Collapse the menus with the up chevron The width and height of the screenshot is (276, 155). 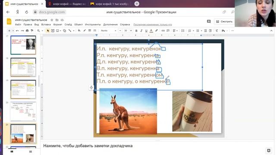(x=271, y=31)
